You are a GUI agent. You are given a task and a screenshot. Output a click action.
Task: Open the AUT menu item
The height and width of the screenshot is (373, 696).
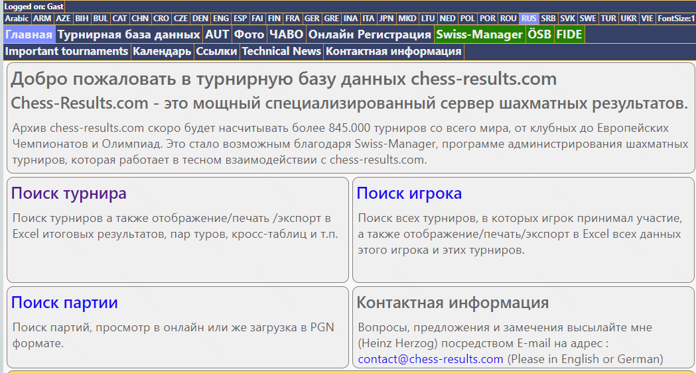point(217,34)
